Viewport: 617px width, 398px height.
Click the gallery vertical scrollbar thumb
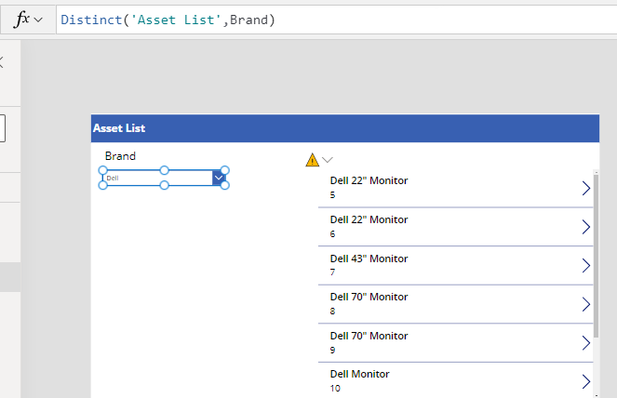(596, 256)
